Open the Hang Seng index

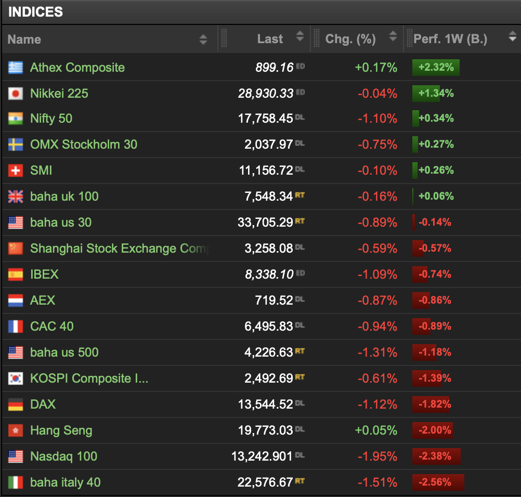61,430
